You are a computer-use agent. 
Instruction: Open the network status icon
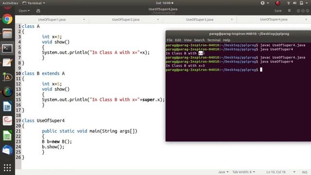(289, 3)
